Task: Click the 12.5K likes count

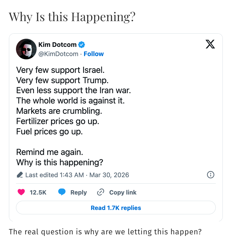Action: (38, 192)
